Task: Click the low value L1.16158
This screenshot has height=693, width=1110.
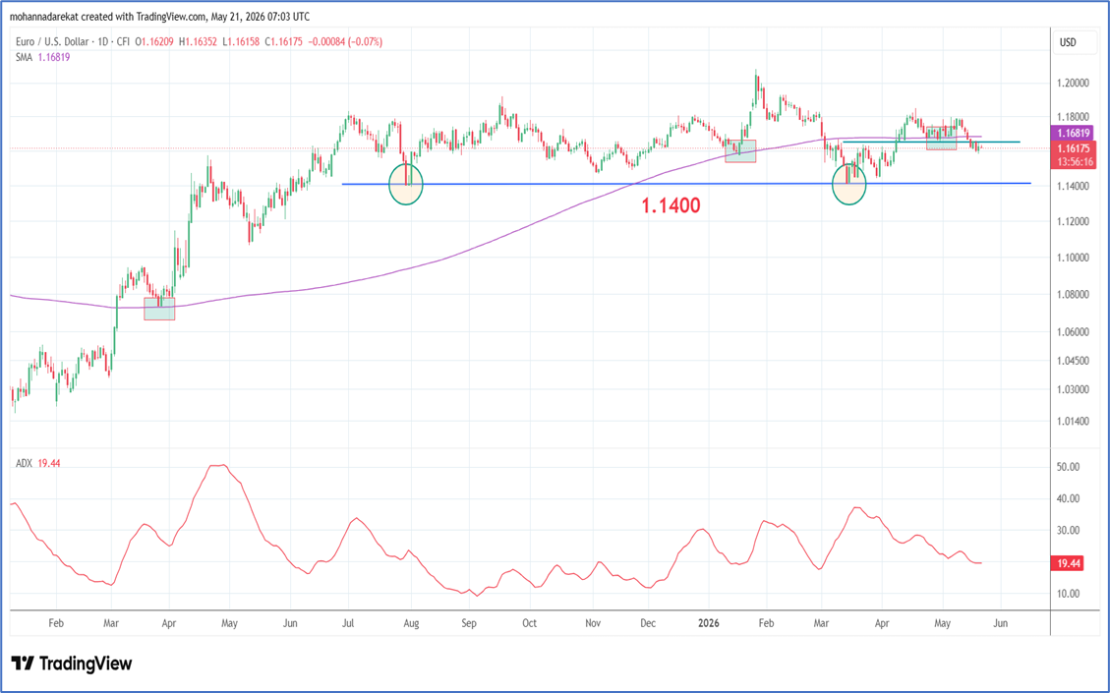Action: [242, 41]
